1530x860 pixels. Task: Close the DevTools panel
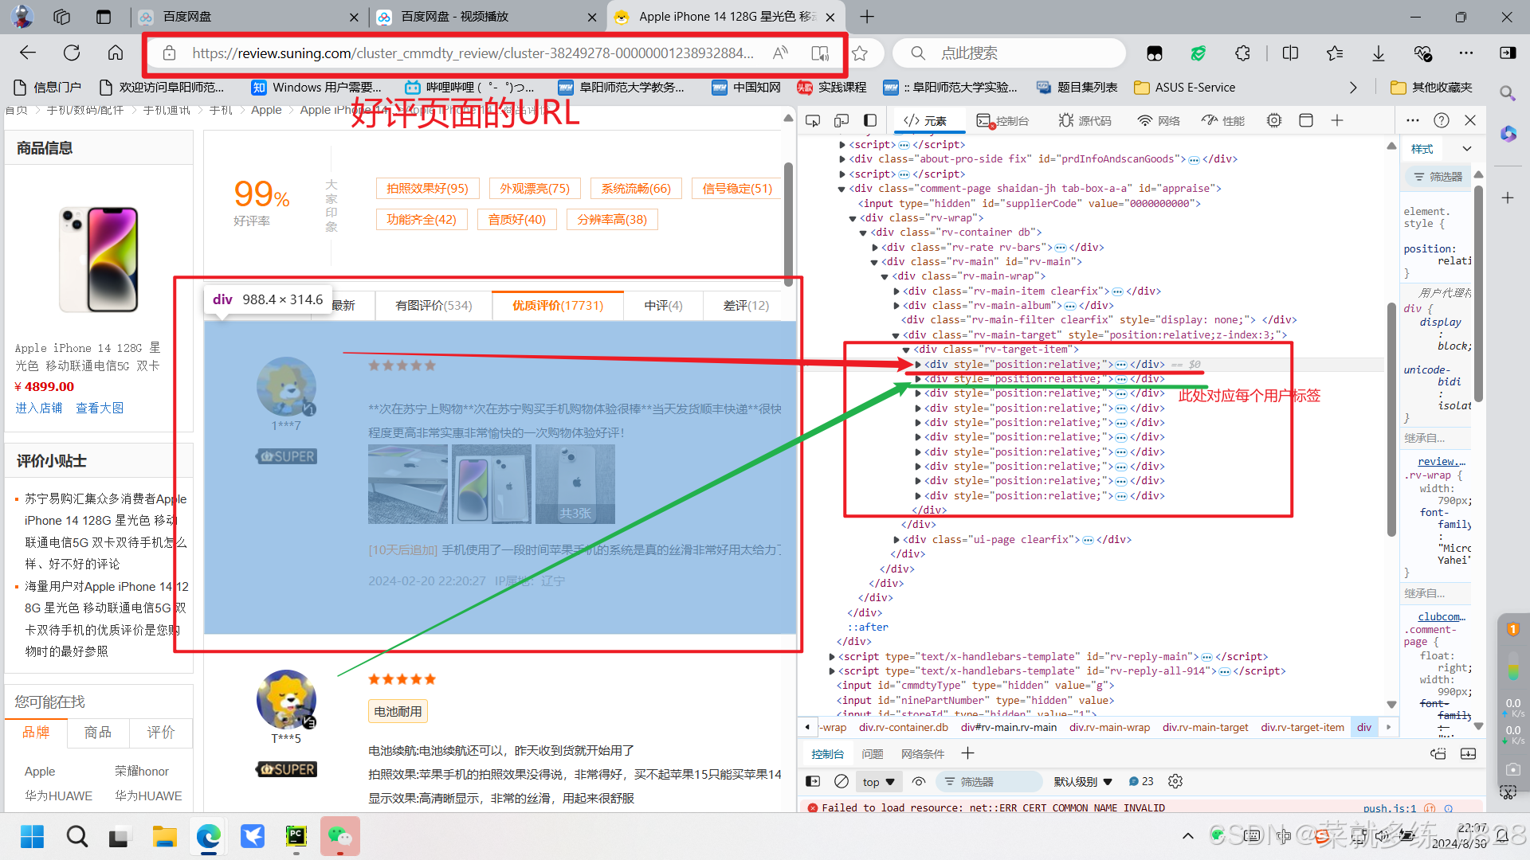click(x=1471, y=121)
